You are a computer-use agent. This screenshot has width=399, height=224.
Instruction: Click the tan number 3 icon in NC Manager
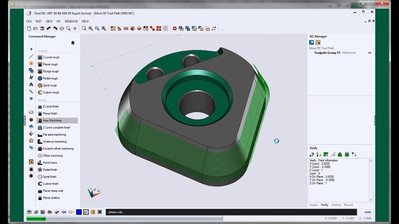318,43
